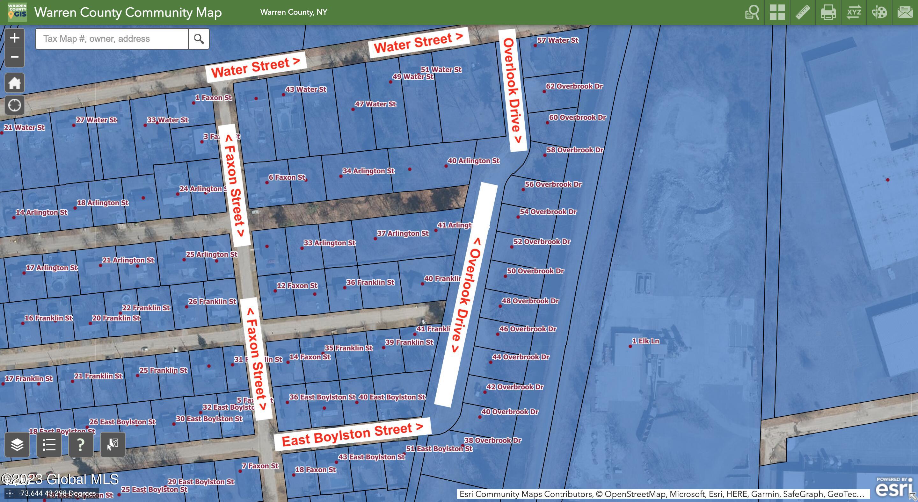The width and height of the screenshot is (918, 502).
Task: Open the query/search parcels tool
Action: [x=752, y=12]
